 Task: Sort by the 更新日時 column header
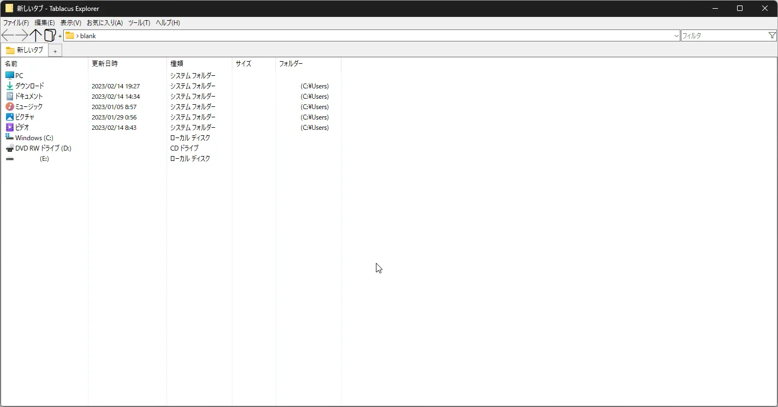coord(105,64)
